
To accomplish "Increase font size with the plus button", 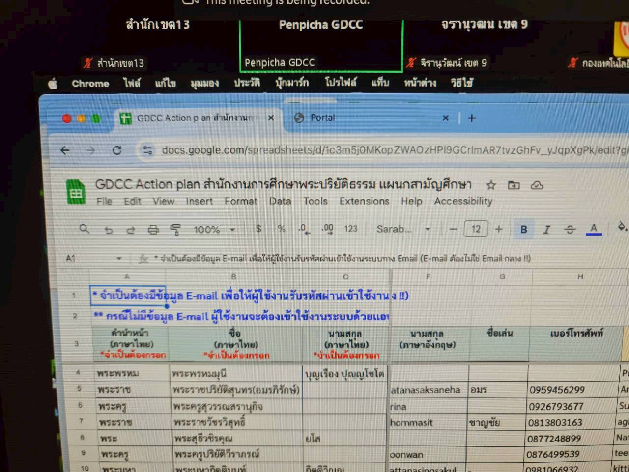I will [499, 229].
